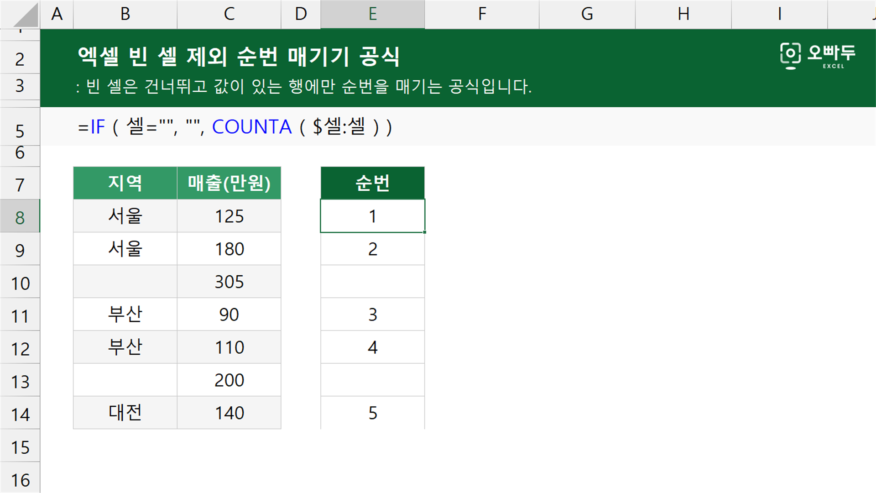Click the 순번 header cell
The height and width of the screenshot is (493, 876).
pos(372,183)
